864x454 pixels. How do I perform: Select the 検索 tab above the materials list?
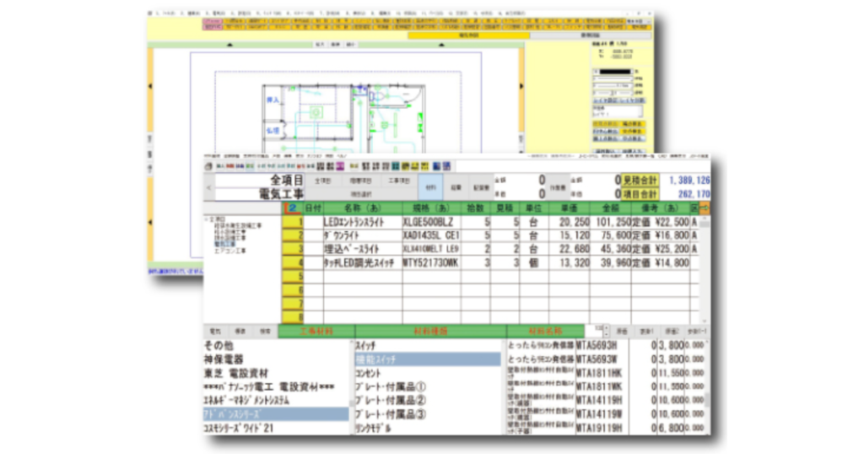(265, 332)
